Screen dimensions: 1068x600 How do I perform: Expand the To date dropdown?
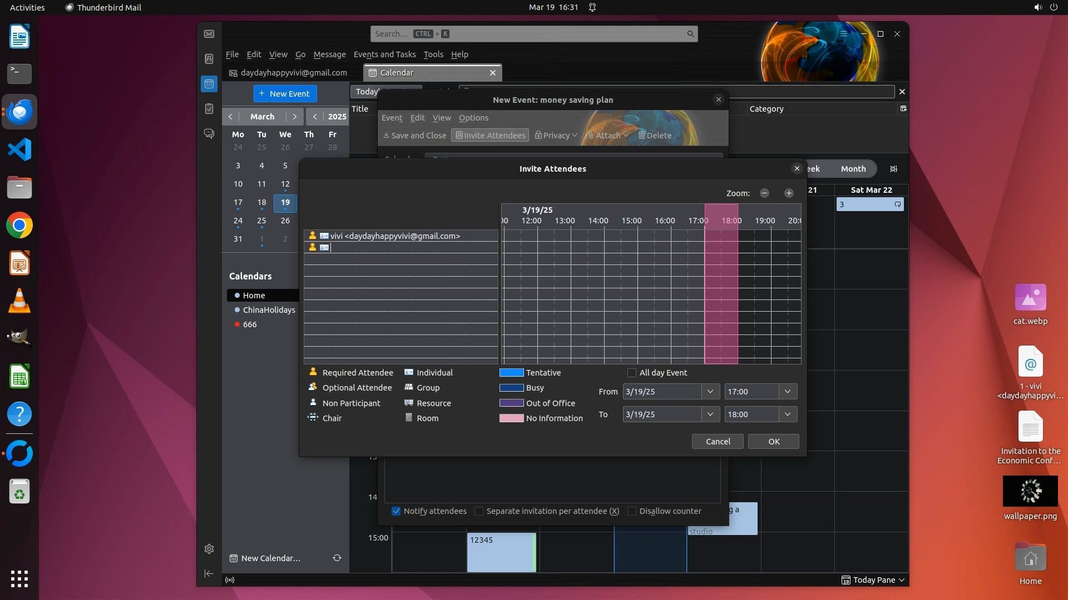(710, 414)
